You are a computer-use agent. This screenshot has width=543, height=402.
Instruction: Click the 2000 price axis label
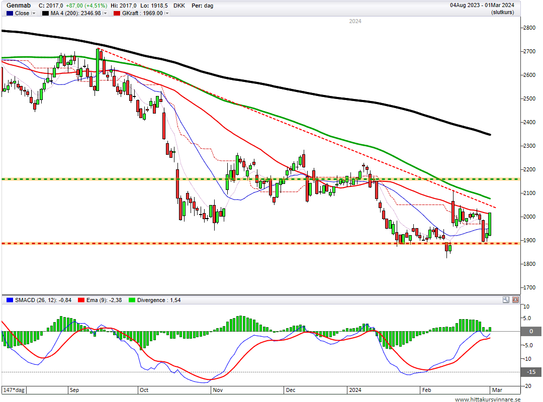tap(529, 217)
